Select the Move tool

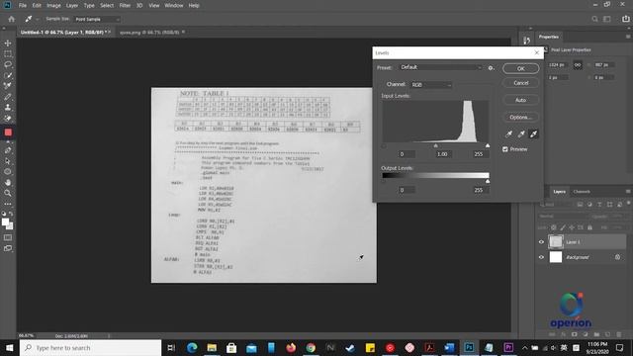pos(8,43)
